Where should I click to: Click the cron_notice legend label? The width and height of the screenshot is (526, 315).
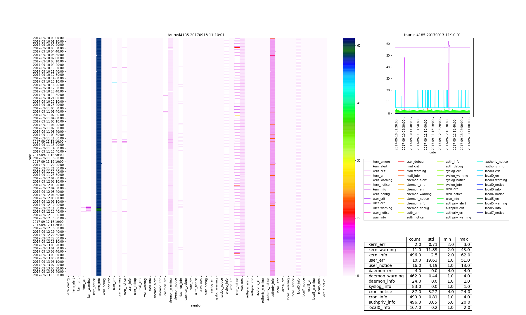[x=454, y=194]
